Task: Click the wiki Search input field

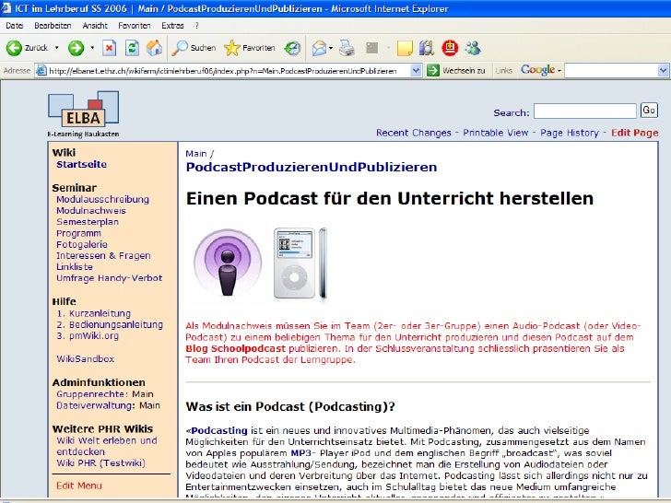Action: coord(584,111)
